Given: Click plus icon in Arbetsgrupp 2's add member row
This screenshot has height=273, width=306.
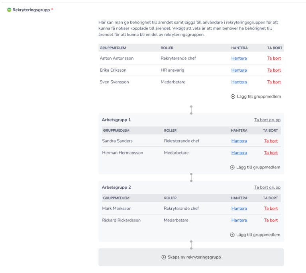Looking at the screenshot, I should click(232, 235).
